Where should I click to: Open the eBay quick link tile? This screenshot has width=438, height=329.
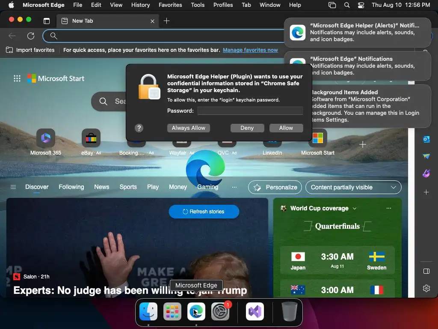click(91, 142)
